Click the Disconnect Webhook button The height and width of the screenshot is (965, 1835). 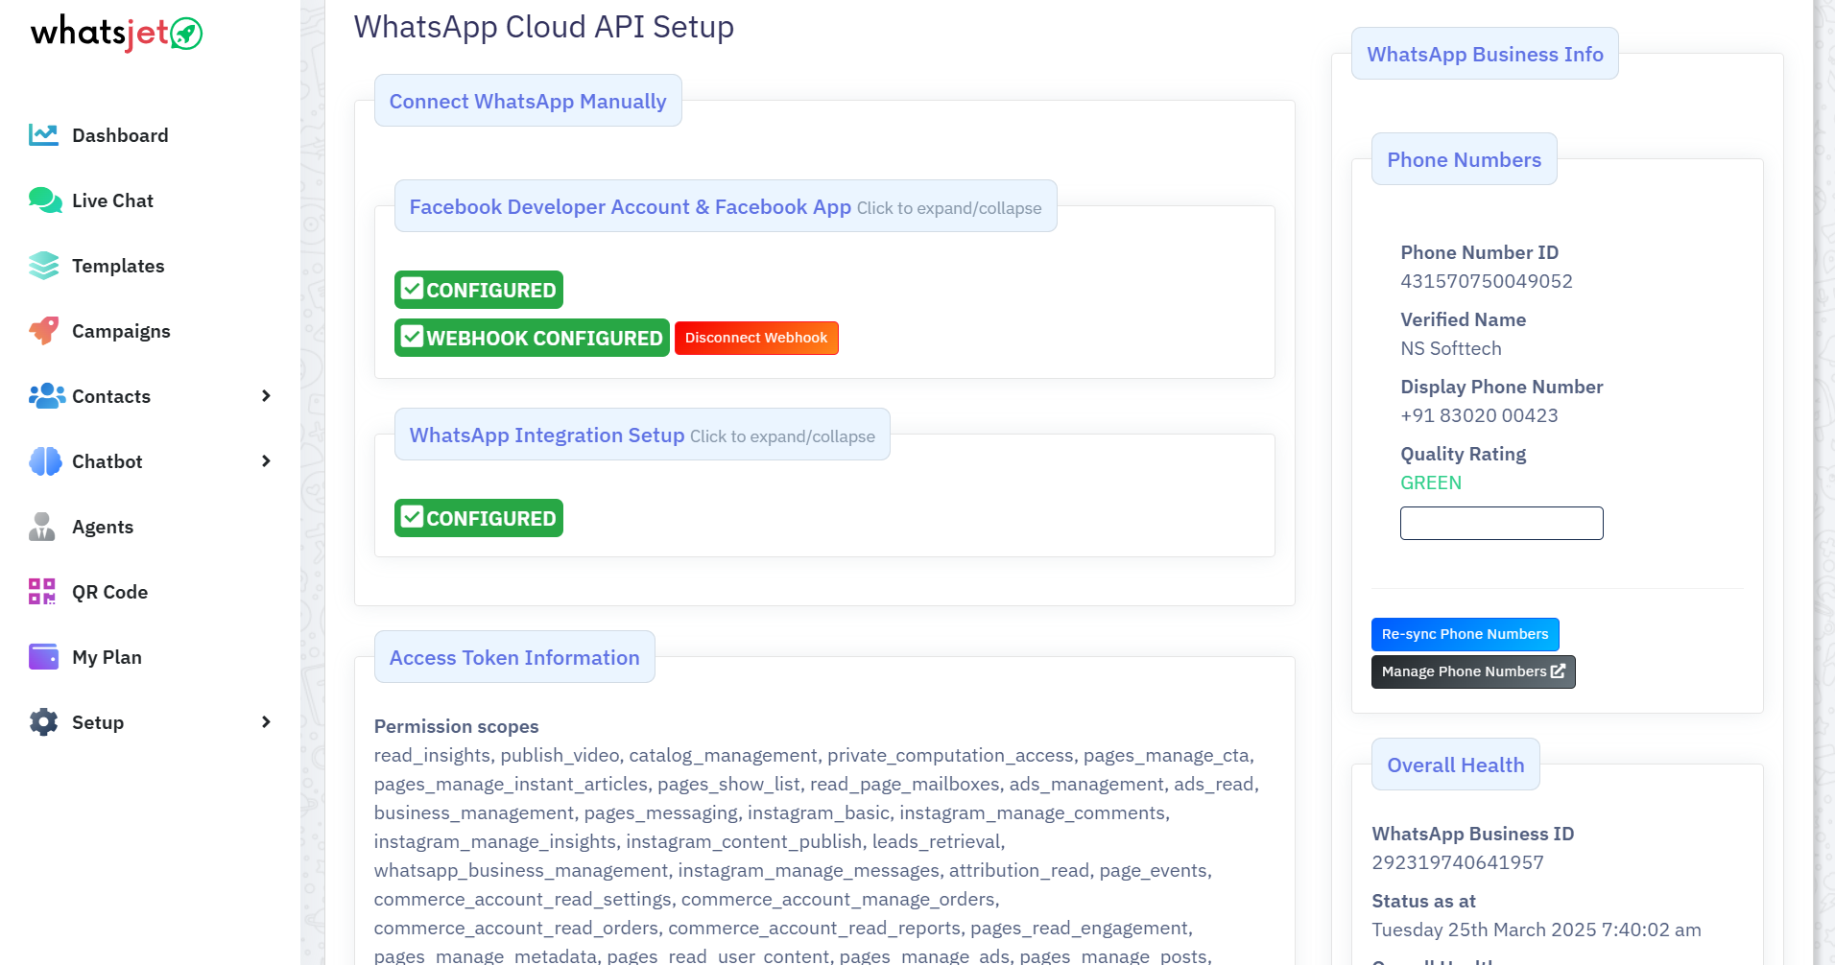click(x=756, y=338)
